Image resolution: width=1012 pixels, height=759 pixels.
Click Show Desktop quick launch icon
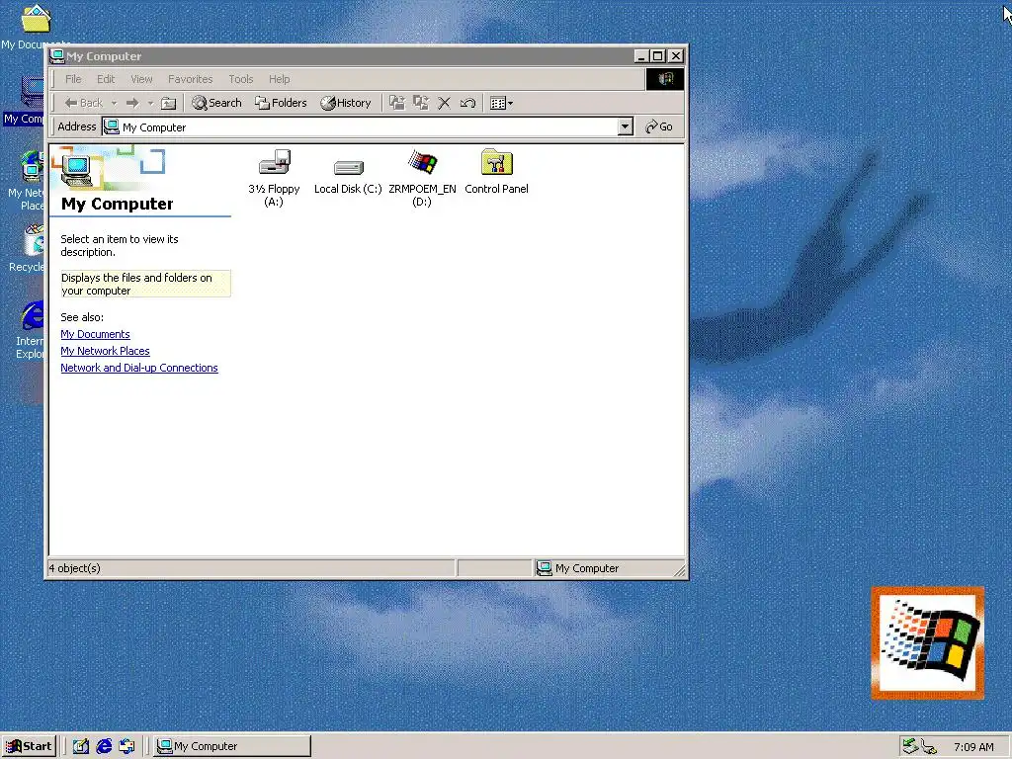coord(81,746)
